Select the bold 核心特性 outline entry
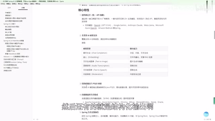Viewport: 215px width, 121px height. click(8, 30)
